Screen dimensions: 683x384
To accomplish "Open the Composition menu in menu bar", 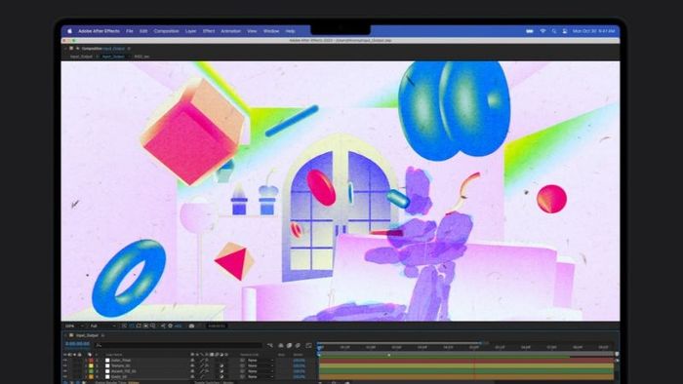I will coord(166,31).
